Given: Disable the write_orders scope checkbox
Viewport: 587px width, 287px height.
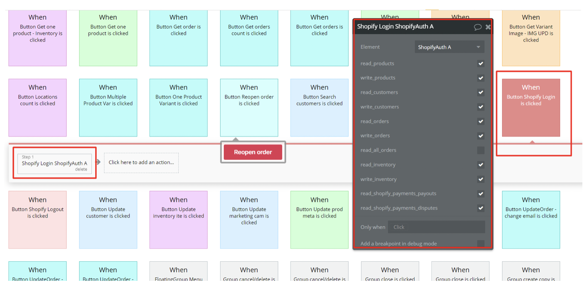Looking at the screenshot, I should (481, 136).
